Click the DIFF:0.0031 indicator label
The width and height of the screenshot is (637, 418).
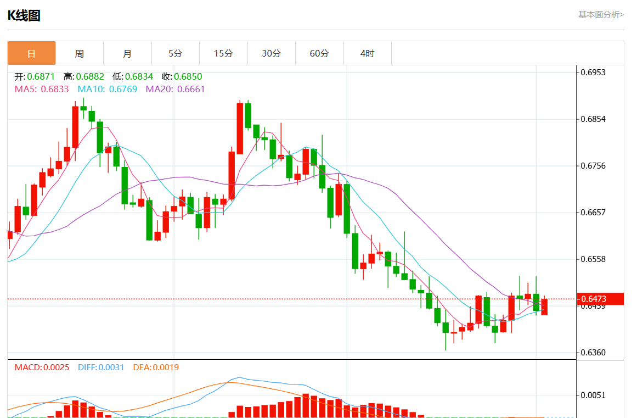tap(101, 367)
